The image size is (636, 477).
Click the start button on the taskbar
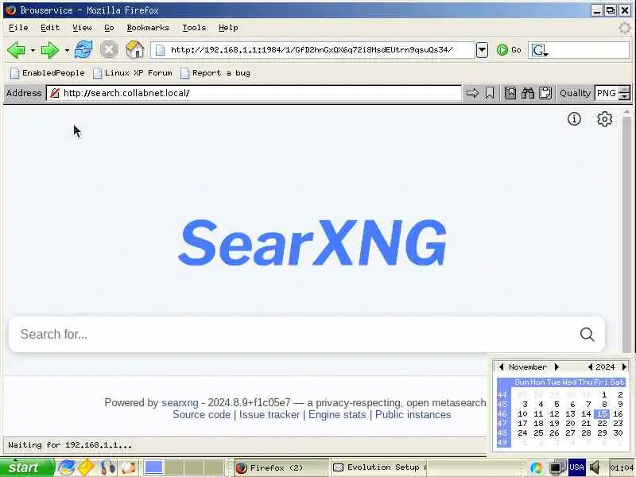27,467
